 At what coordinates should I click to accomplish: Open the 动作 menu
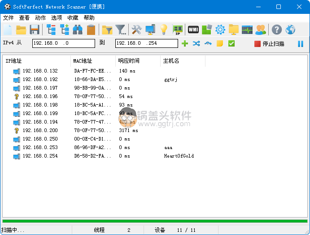click(40, 18)
